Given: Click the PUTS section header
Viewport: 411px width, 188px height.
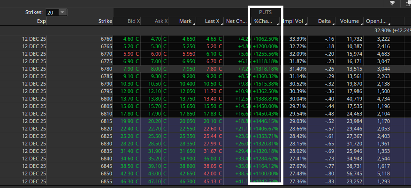Looking at the screenshot, I should pyautogui.click(x=265, y=12).
